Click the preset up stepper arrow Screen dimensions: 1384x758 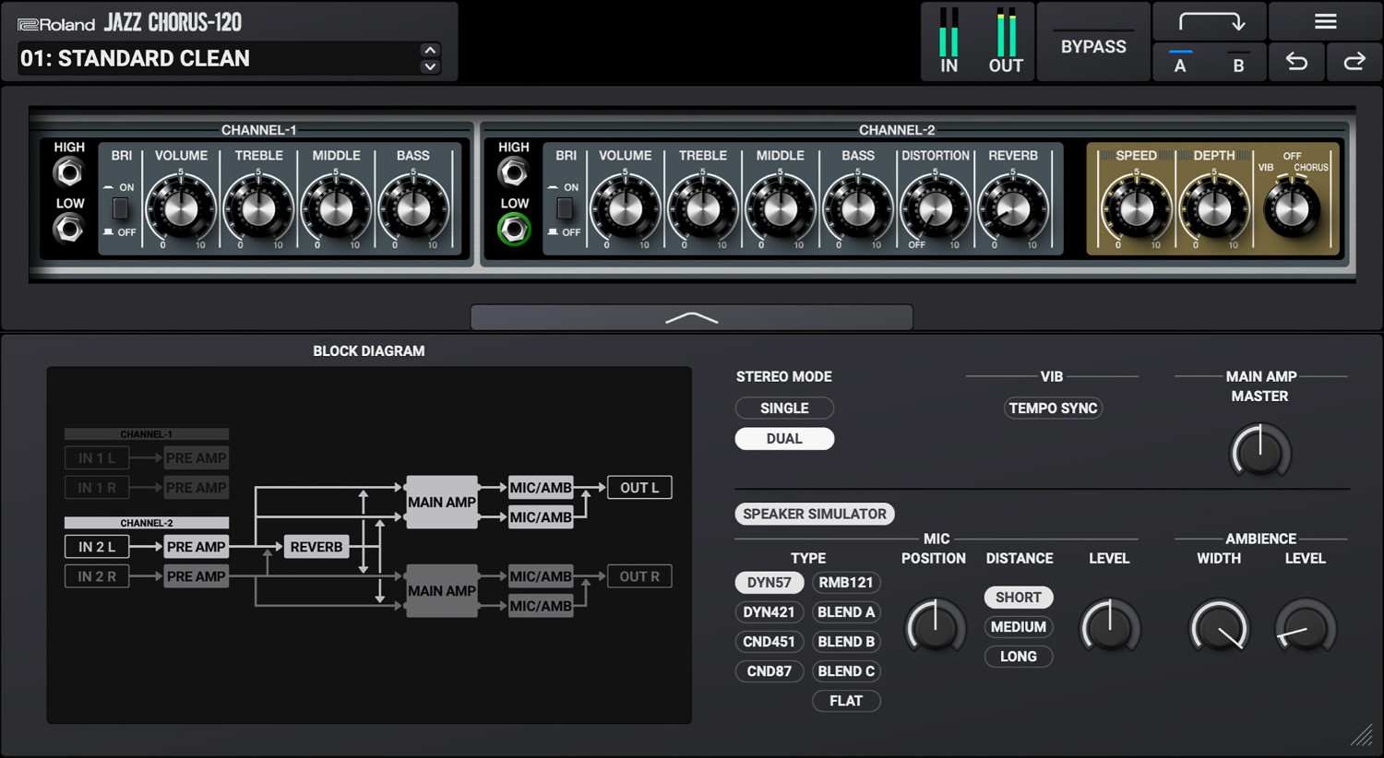(x=429, y=51)
